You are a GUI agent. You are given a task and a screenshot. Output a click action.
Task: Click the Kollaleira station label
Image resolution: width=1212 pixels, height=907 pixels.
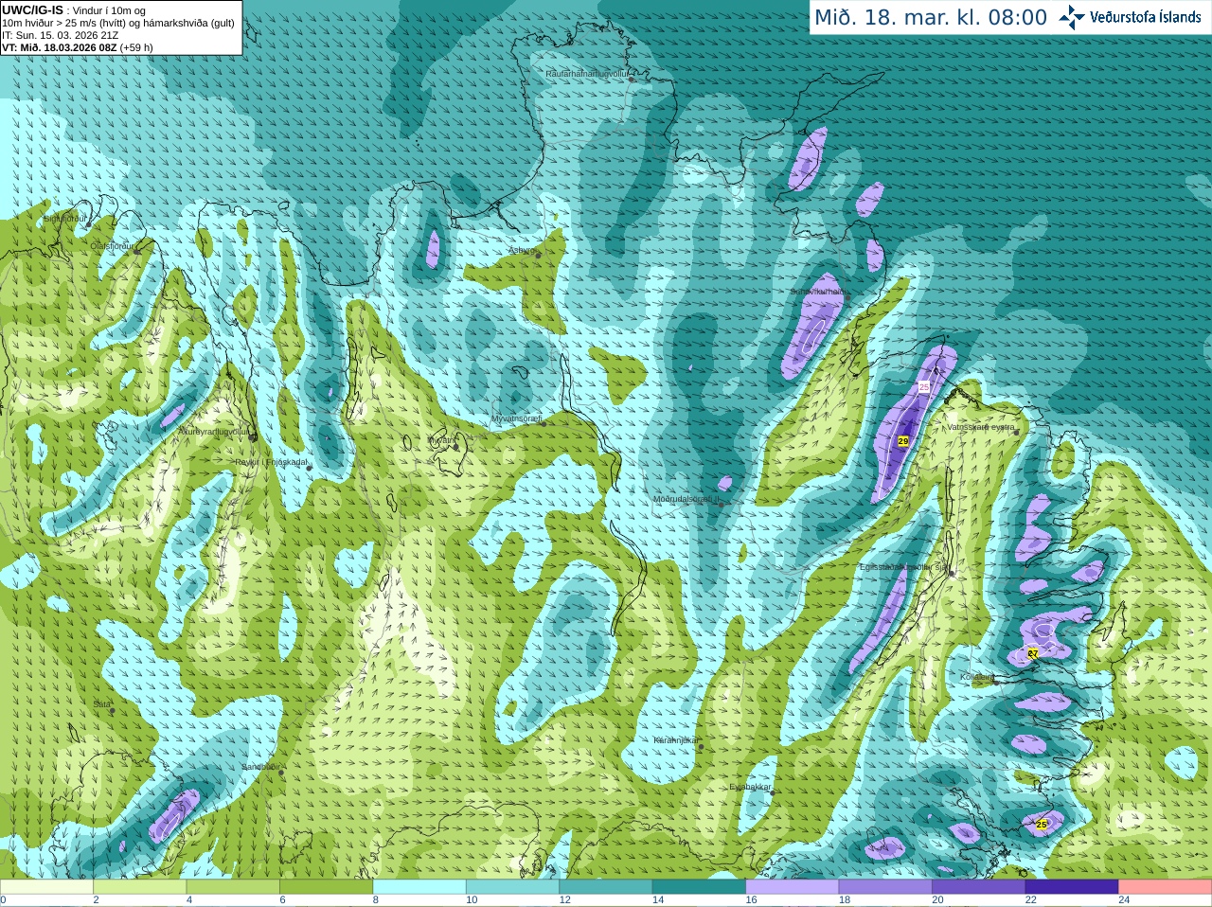tap(976, 677)
